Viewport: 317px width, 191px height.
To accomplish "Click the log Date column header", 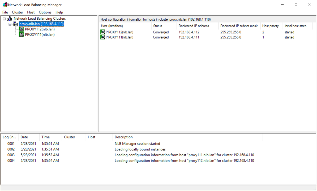I will 29,137.
